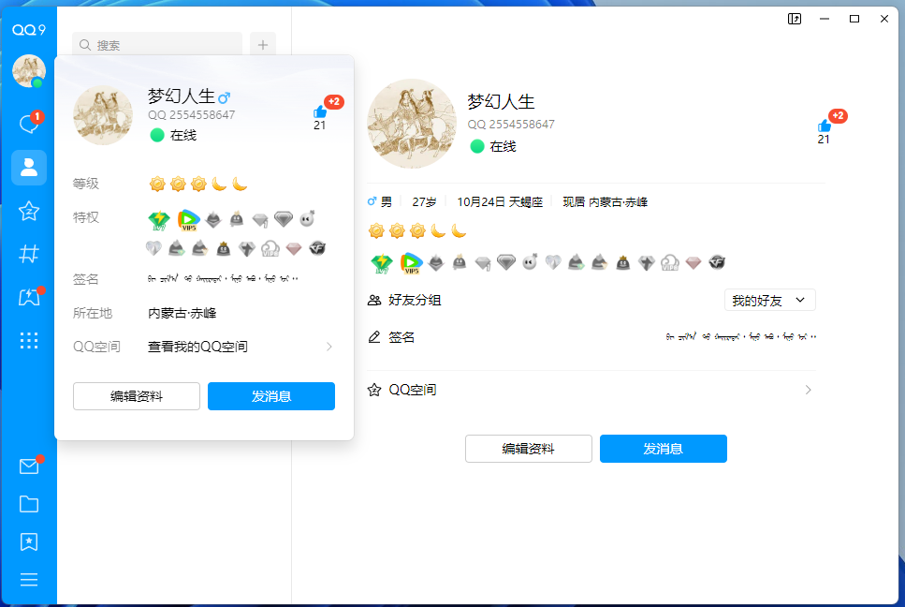Click 现居 内蒙古·赤峰 in the main profile
Image resolution: width=905 pixels, height=607 pixels.
point(605,202)
